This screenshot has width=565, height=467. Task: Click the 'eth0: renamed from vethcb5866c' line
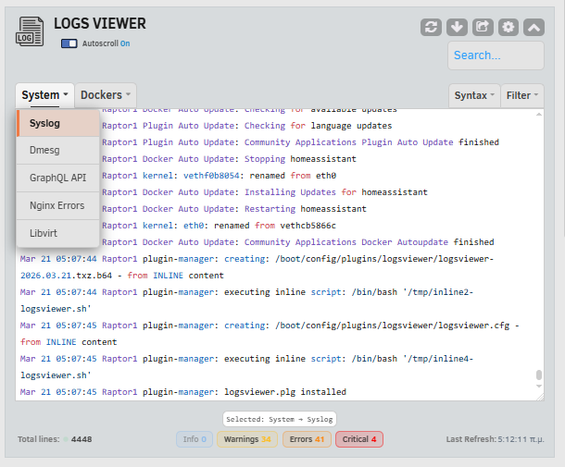pyautogui.click(x=220, y=226)
